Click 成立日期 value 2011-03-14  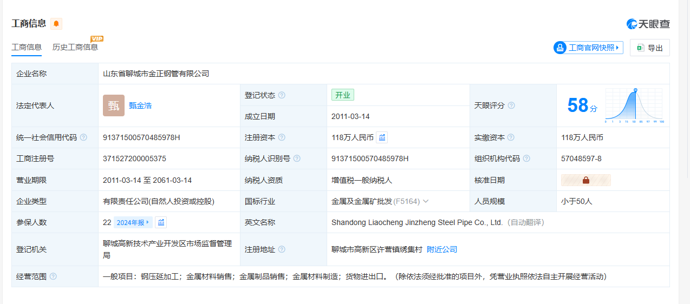tap(351, 116)
